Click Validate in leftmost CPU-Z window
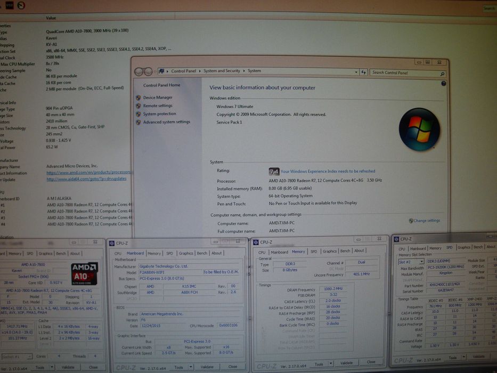The height and width of the screenshot is (373, 497). click(x=68, y=367)
